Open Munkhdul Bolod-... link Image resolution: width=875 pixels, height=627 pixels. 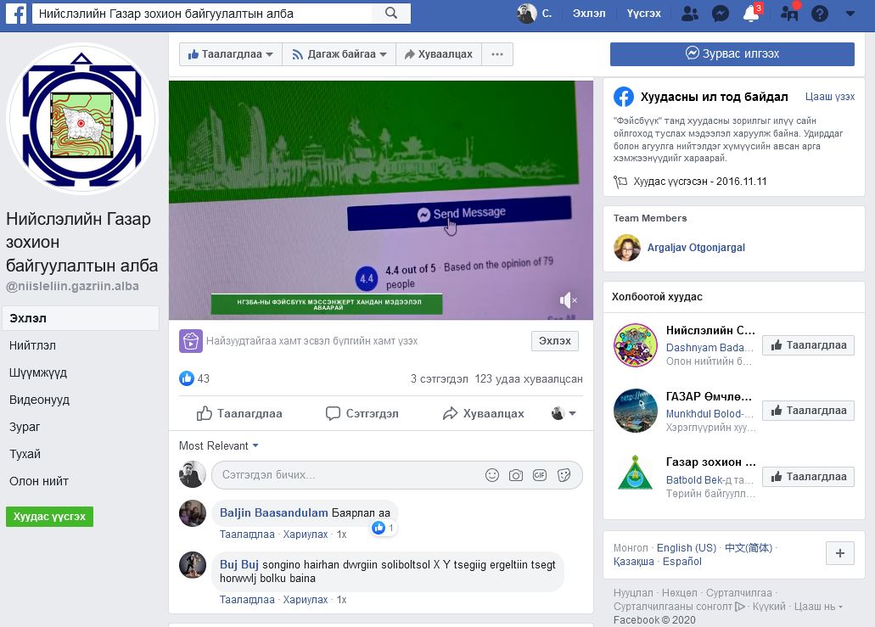pyautogui.click(x=710, y=413)
